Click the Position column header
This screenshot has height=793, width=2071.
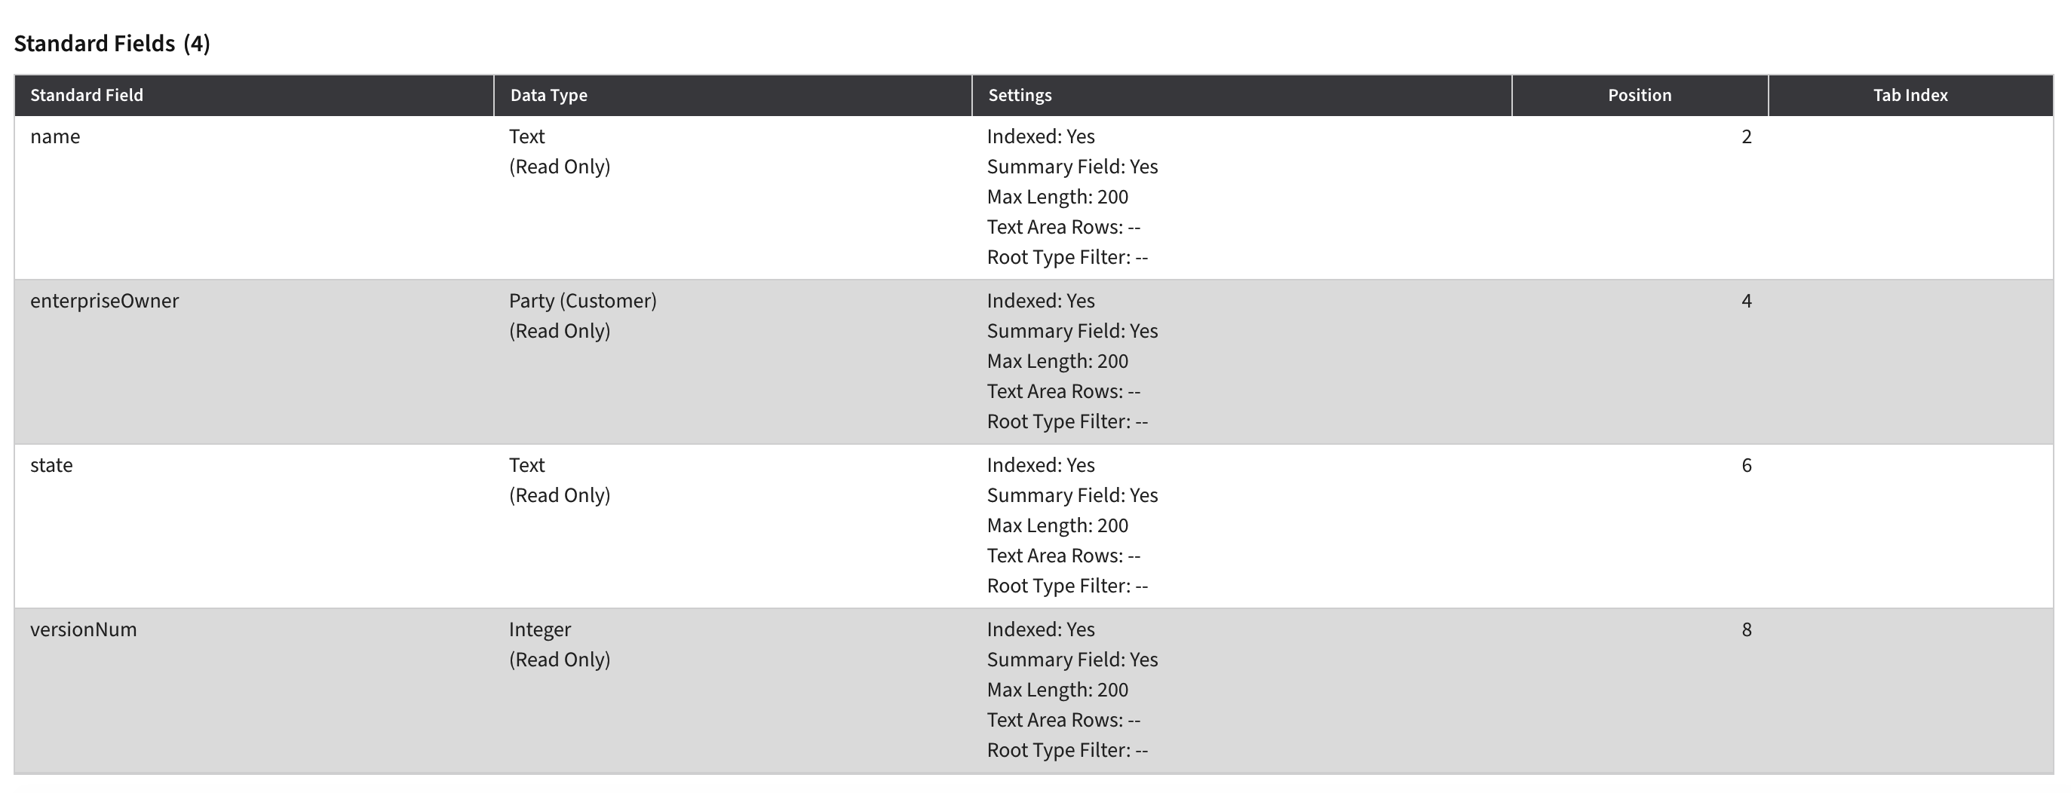point(1640,96)
